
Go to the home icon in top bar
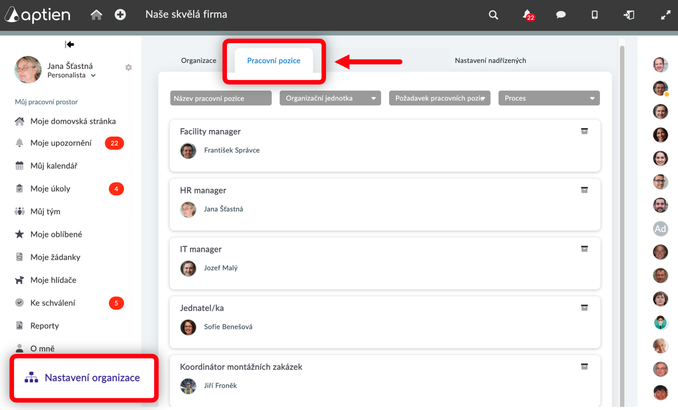tap(96, 15)
